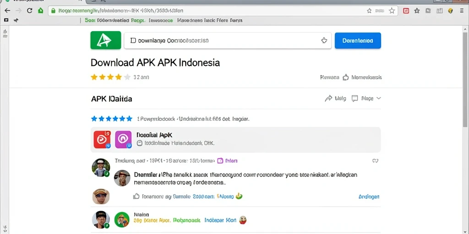Click the heart icon on first comment

(376, 161)
